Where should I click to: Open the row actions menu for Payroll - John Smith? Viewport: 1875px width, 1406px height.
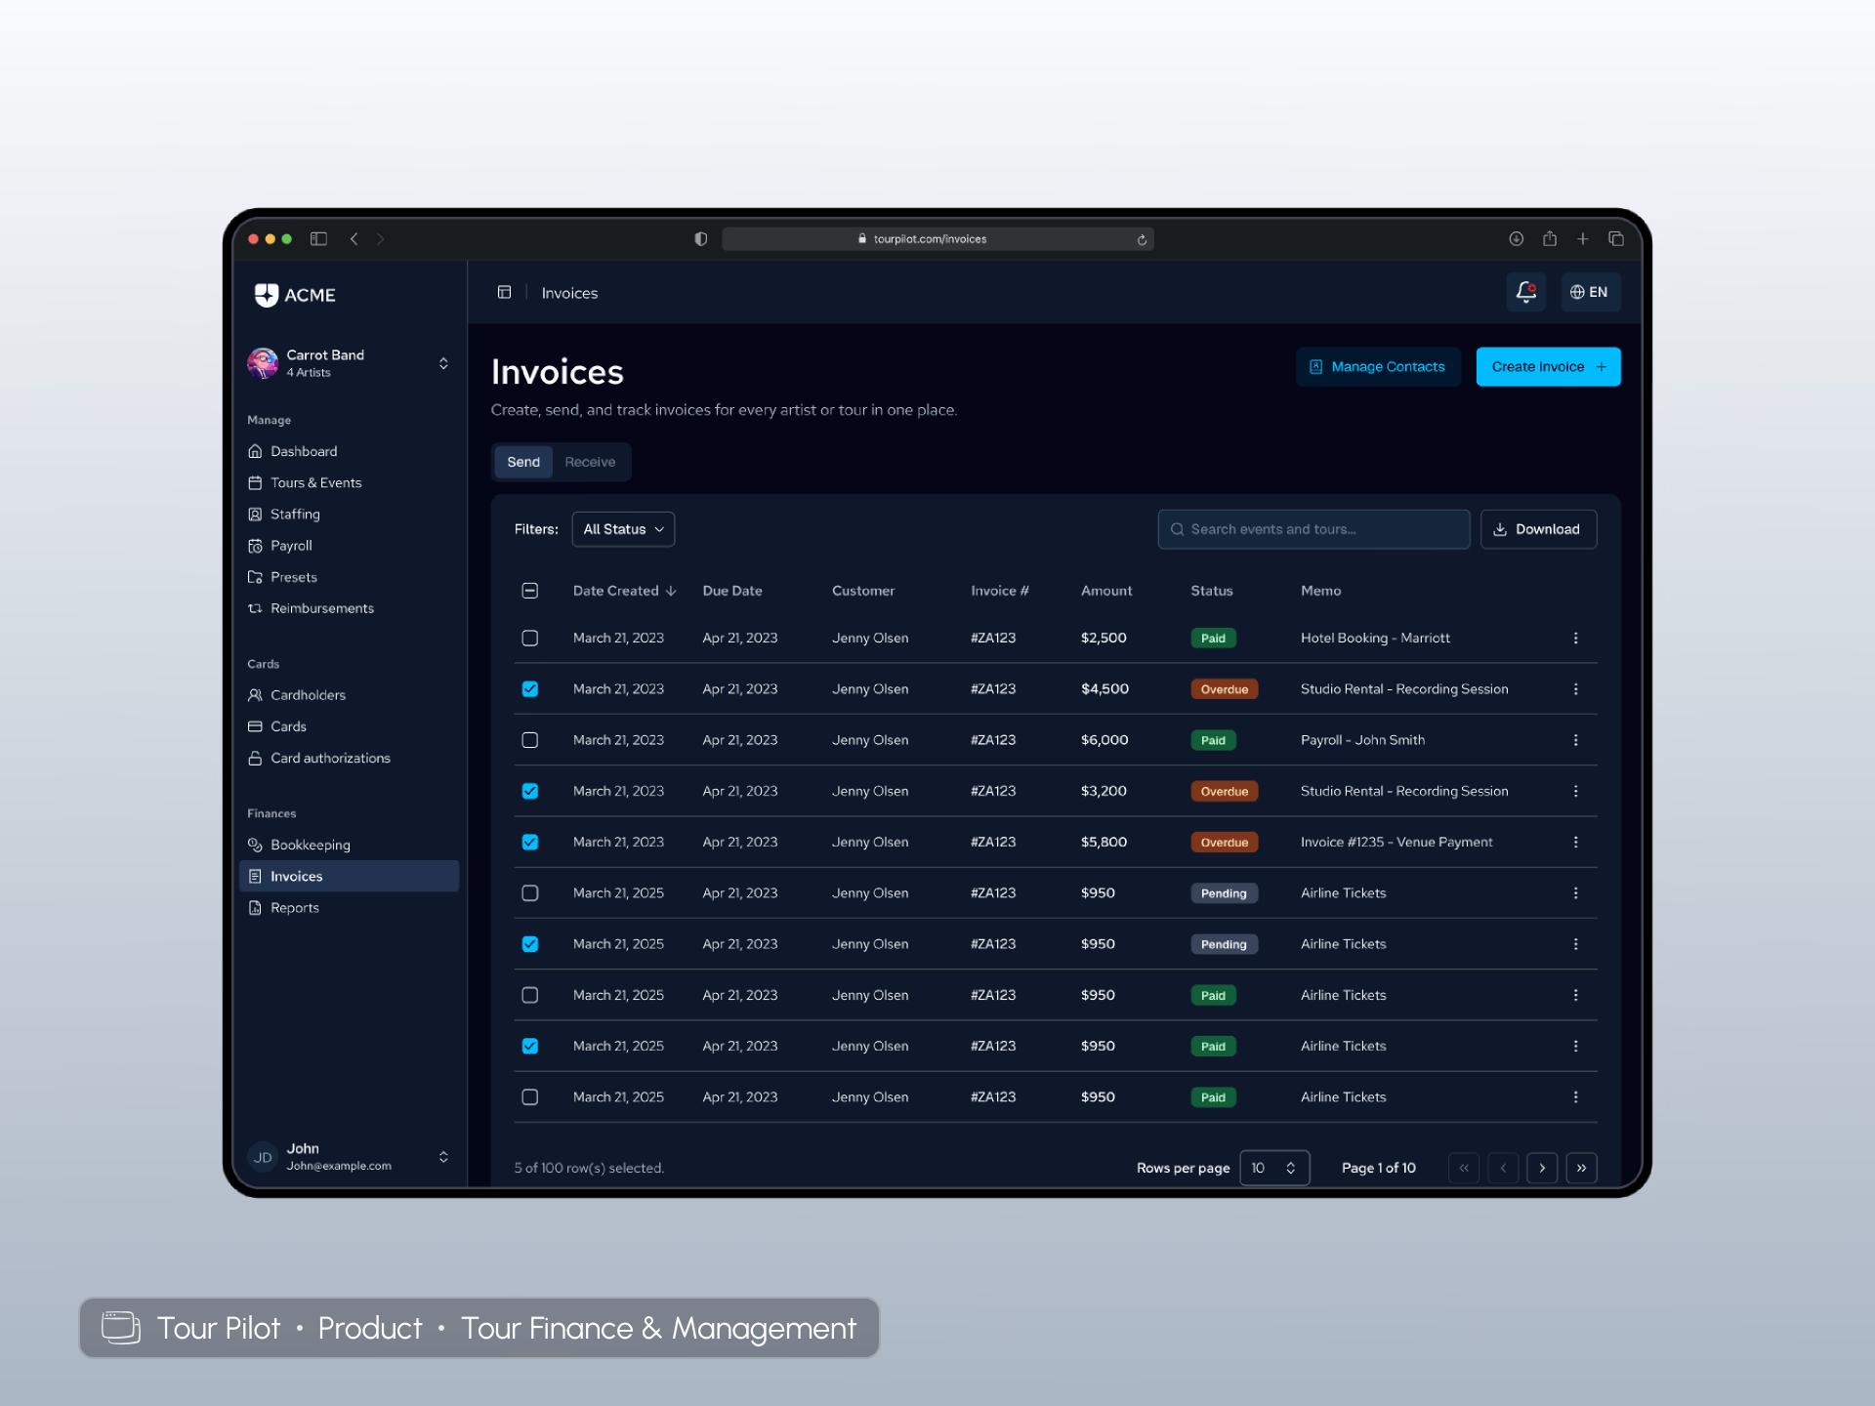(x=1575, y=740)
